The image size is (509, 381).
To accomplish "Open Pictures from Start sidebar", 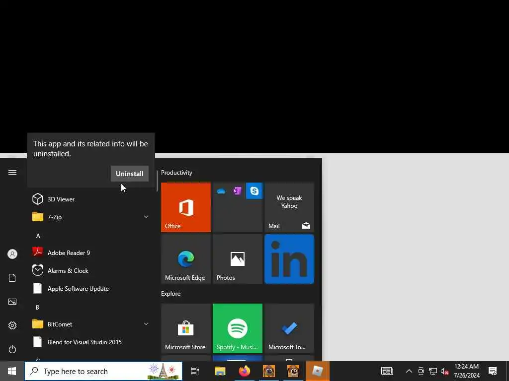I will point(12,302).
